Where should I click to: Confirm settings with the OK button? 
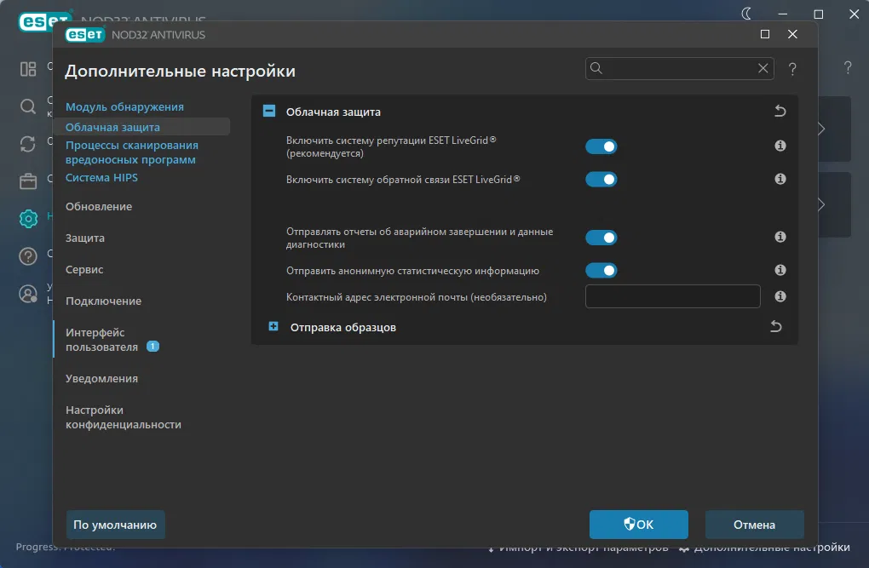click(638, 525)
